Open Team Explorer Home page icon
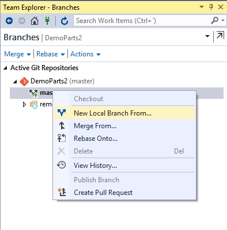This screenshot has height=230, width=227. pos(35,21)
